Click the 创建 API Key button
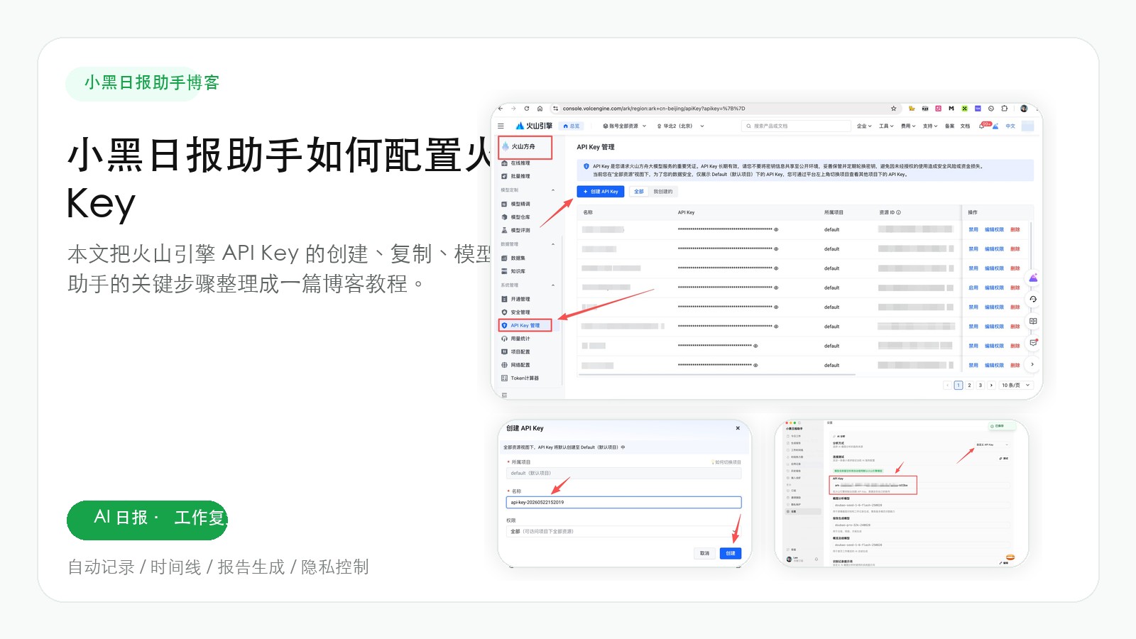Image resolution: width=1136 pixels, height=639 pixels. pos(601,192)
